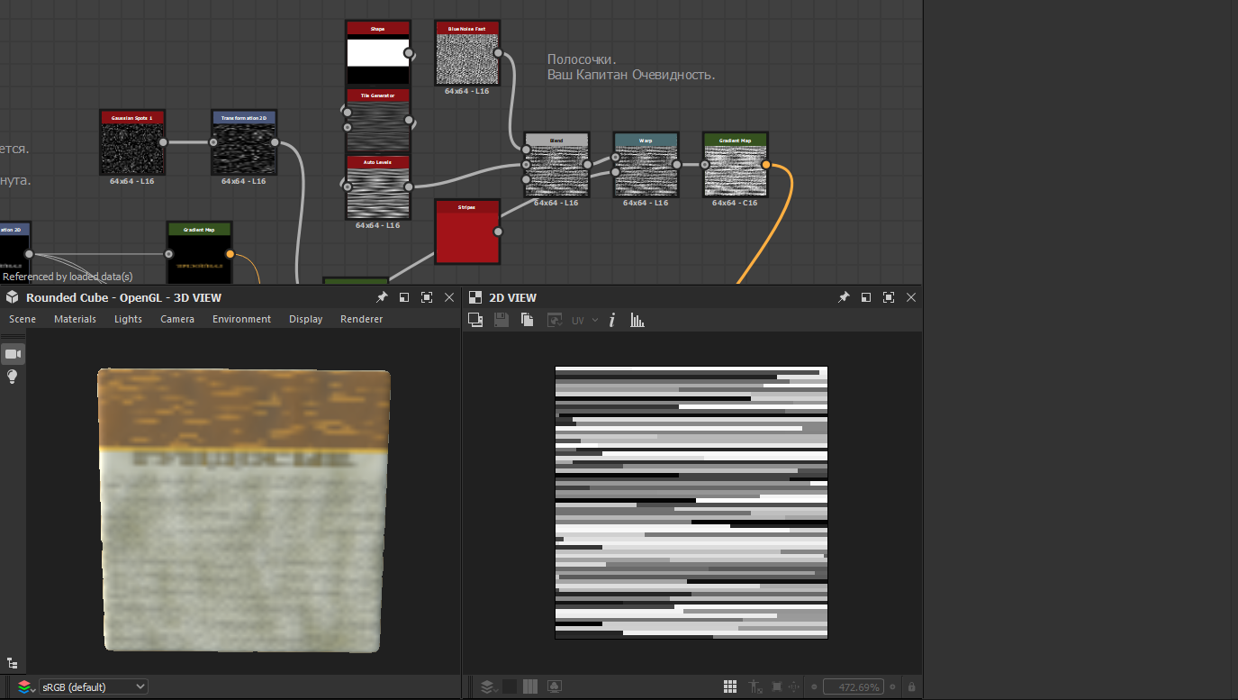Copy image to clipboard in 2D view toolbar
This screenshot has height=700, width=1238.
pyautogui.click(x=528, y=320)
